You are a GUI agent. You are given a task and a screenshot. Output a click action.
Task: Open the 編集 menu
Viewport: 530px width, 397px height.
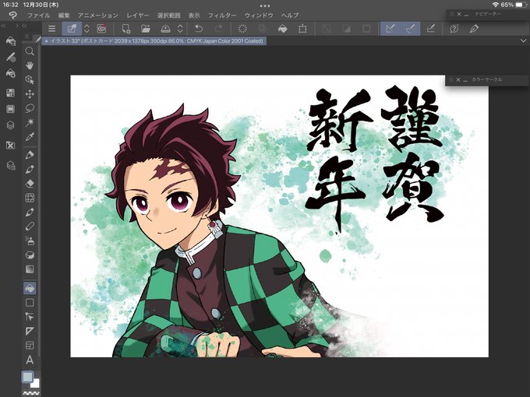point(64,16)
